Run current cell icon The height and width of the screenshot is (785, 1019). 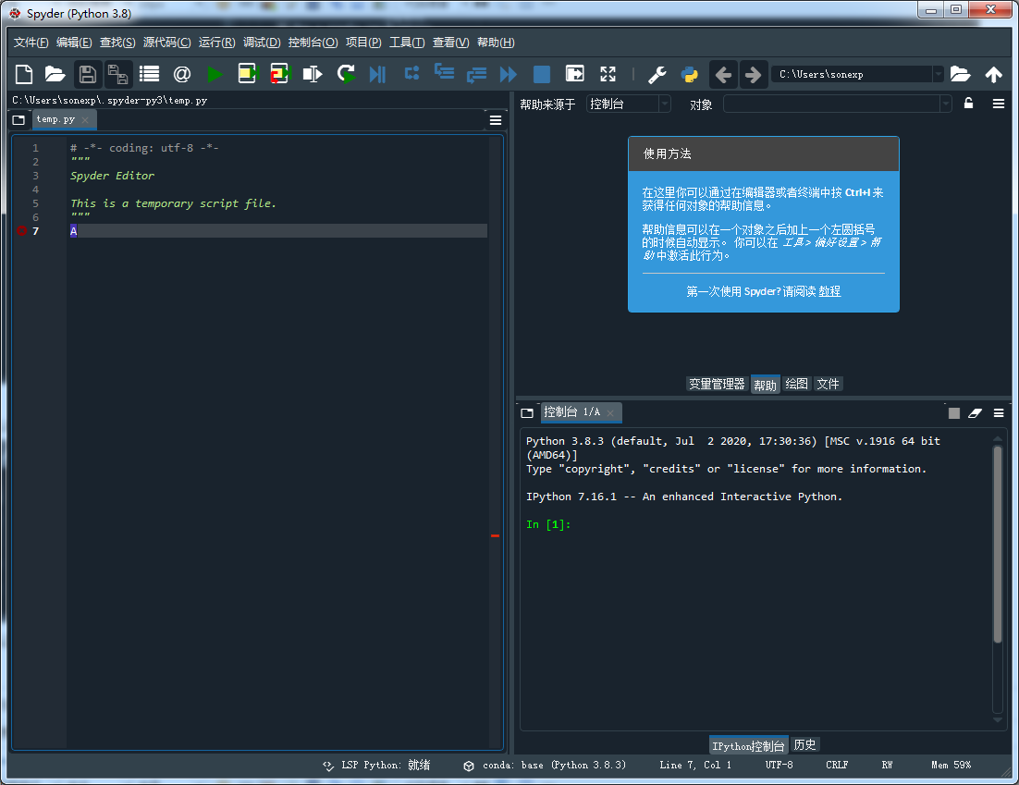tap(248, 74)
